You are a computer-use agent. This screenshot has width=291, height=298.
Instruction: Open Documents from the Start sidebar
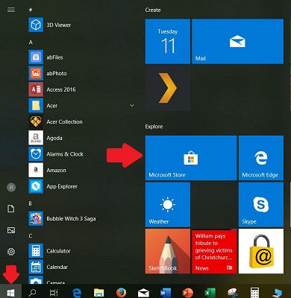[x=11, y=209]
